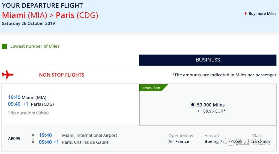Click Miami, International Airport in flight details
The image size is (279, 154).
click(90, 135)
